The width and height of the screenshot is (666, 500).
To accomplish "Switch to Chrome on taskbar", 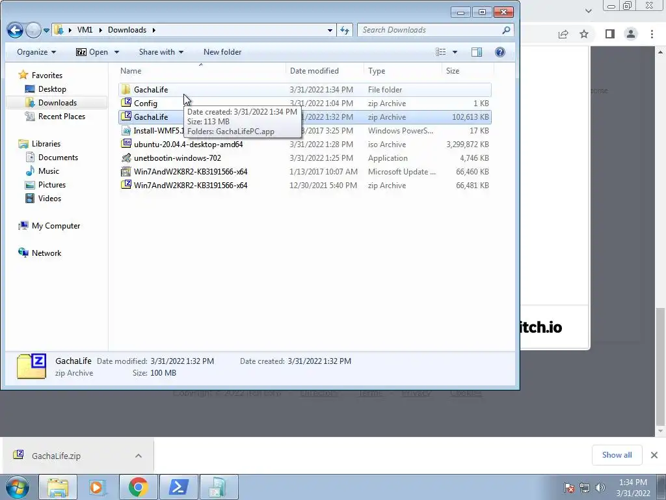I will pyautogui.click(x=138, y=487).
